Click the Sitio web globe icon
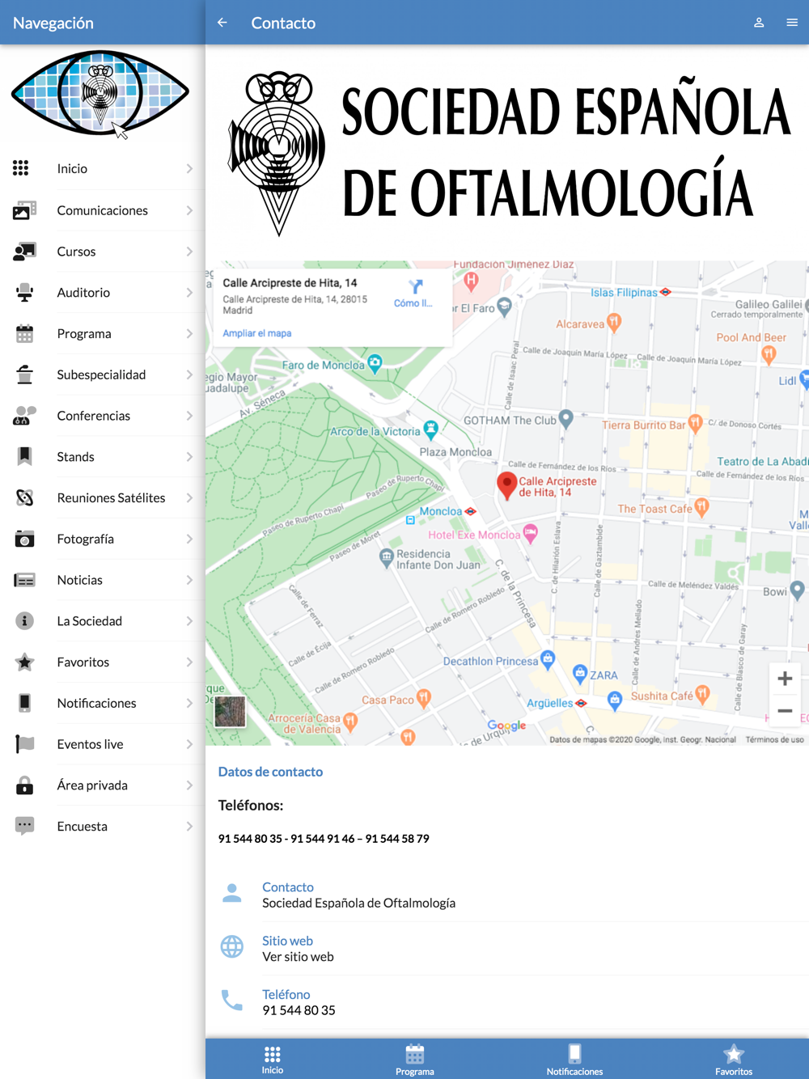Screen dimensions: 809x1079 232,946
